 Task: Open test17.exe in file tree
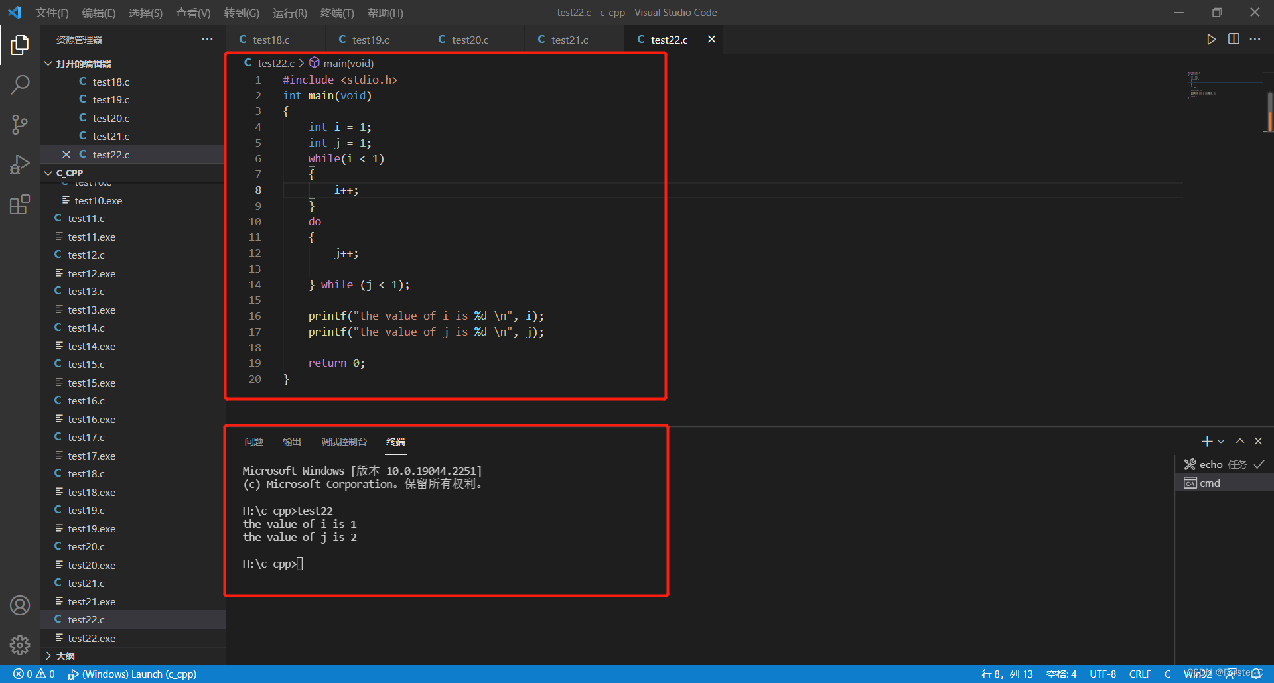coord(133,456)
